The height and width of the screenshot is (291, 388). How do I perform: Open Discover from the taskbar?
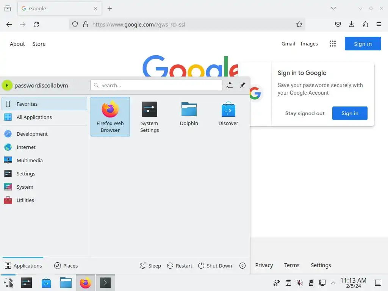click(46, 283)
